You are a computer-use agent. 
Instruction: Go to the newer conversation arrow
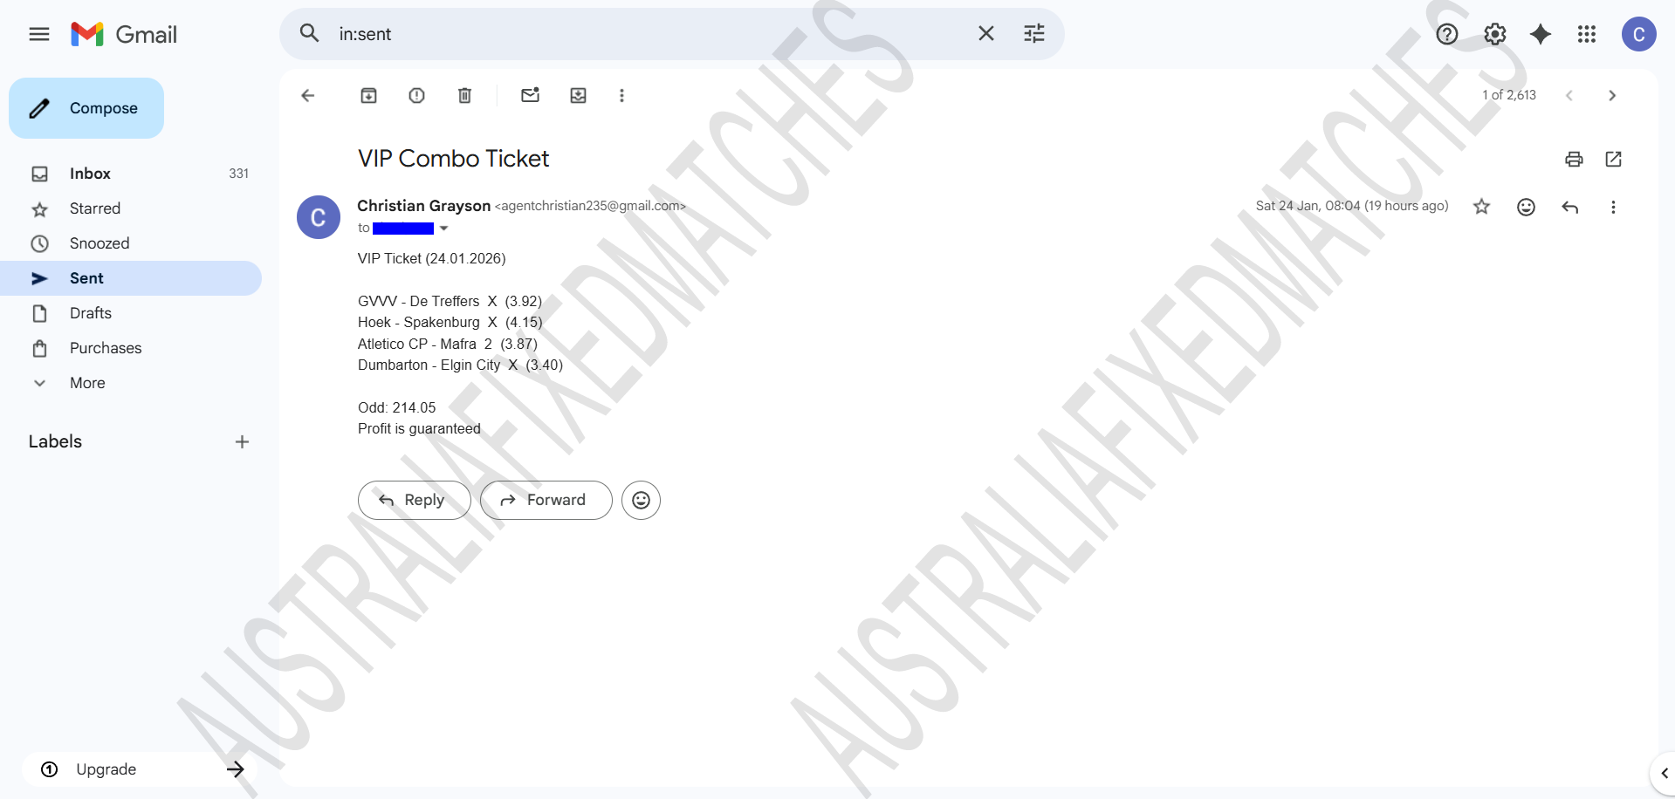1569,95
